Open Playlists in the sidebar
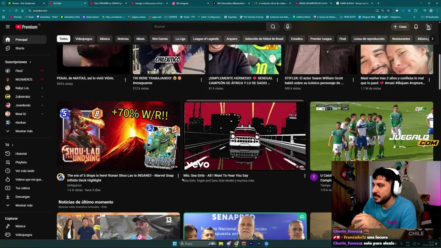Viewport: 441px width, 248px height. tap(24, 162)
